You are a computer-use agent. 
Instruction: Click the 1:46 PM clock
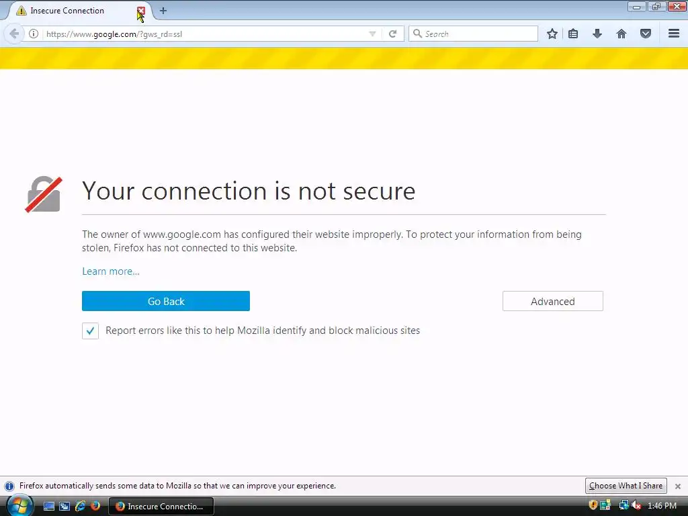click(662, 506)
